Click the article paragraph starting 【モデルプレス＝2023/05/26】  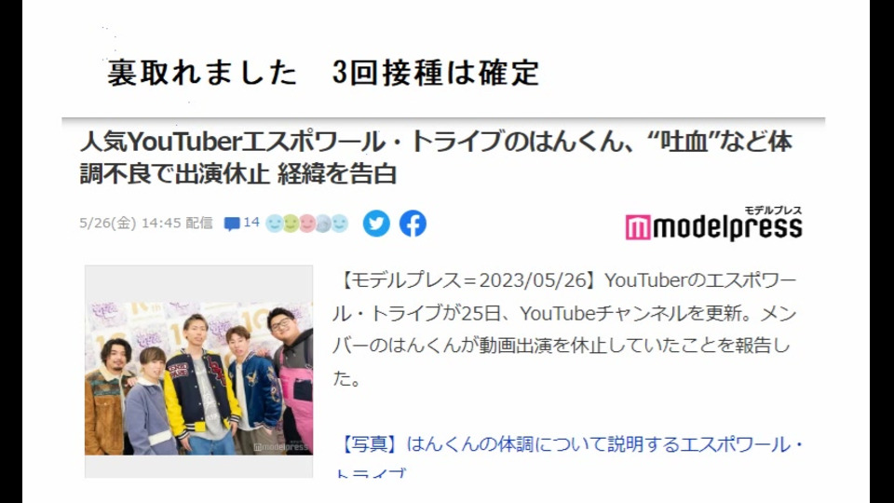pyautogui.click(x=564, y=329)
